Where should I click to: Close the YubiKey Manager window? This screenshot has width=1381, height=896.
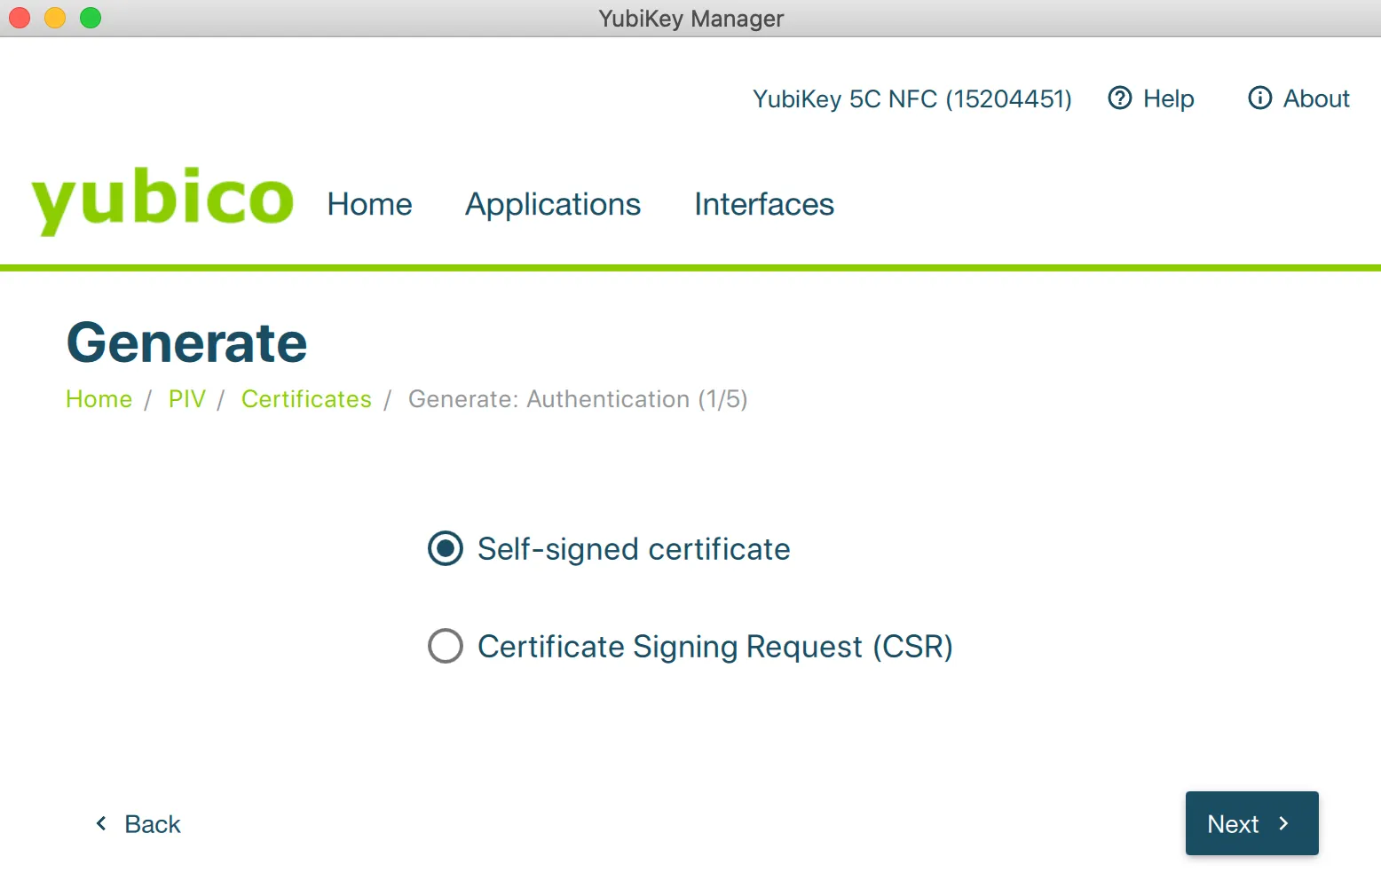[x=20, y=18]
